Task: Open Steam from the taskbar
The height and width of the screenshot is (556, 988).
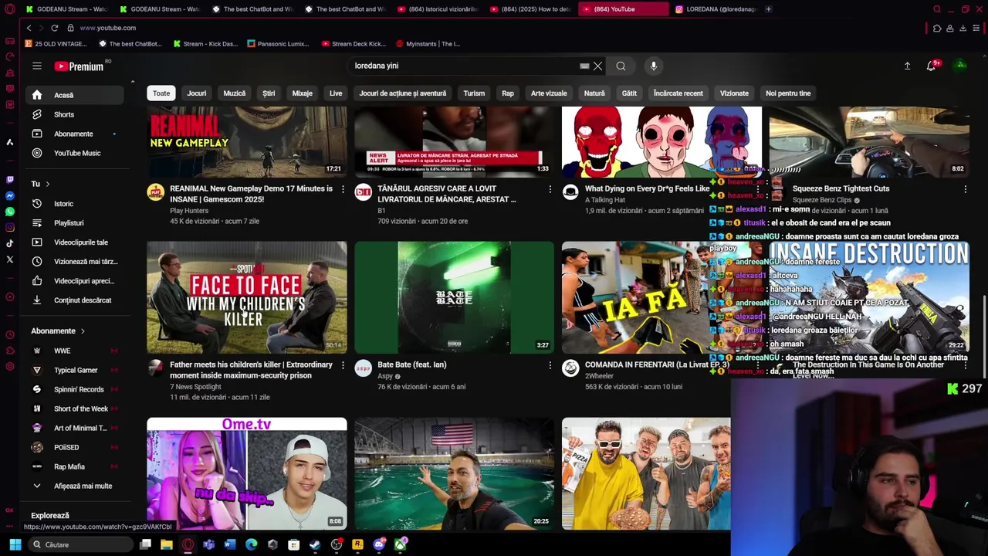Action: (x=315, y=544)
